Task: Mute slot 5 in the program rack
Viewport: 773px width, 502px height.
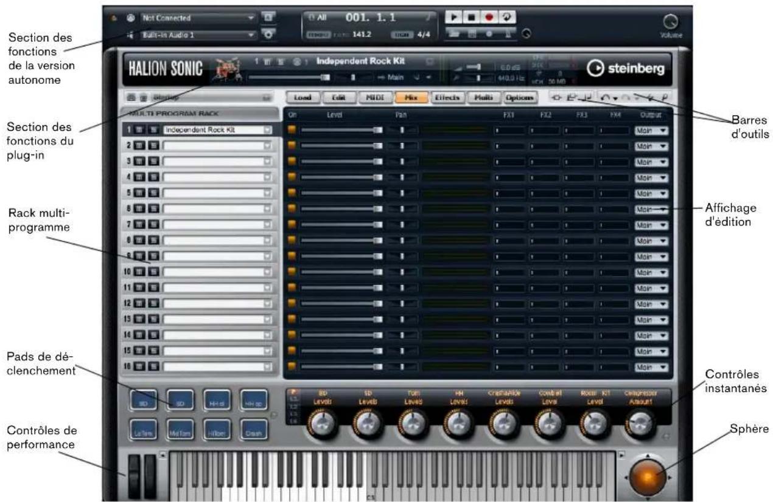Action: point(139,193)
